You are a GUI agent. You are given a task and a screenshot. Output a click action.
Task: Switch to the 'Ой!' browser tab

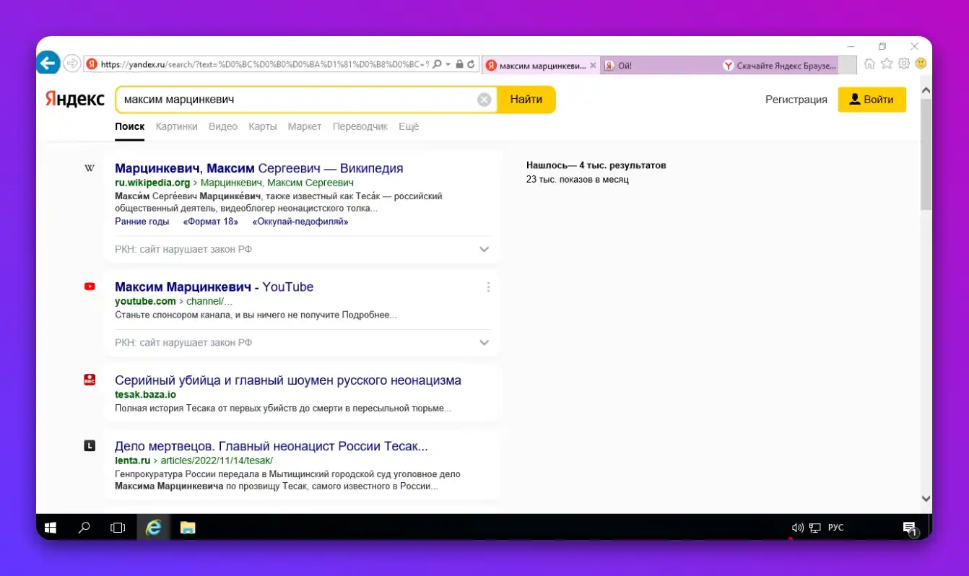[661, 65]
